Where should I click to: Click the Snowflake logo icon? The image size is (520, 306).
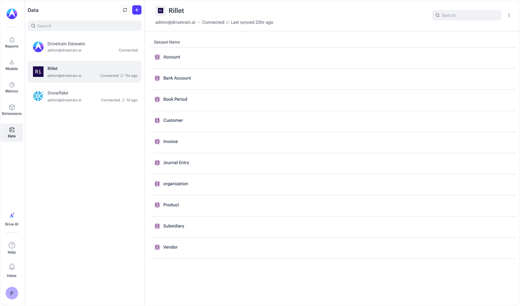point(38,96)
